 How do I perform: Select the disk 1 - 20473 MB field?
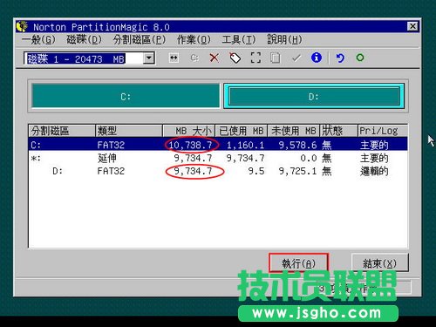pyautogui.click(x=90, y=58)
